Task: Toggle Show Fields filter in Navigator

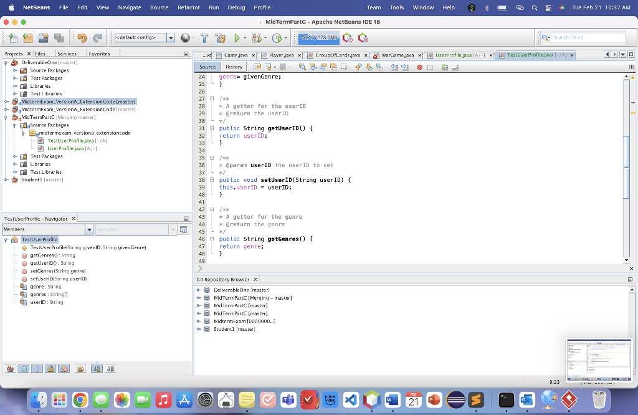Action: click(x=24, y=368)
